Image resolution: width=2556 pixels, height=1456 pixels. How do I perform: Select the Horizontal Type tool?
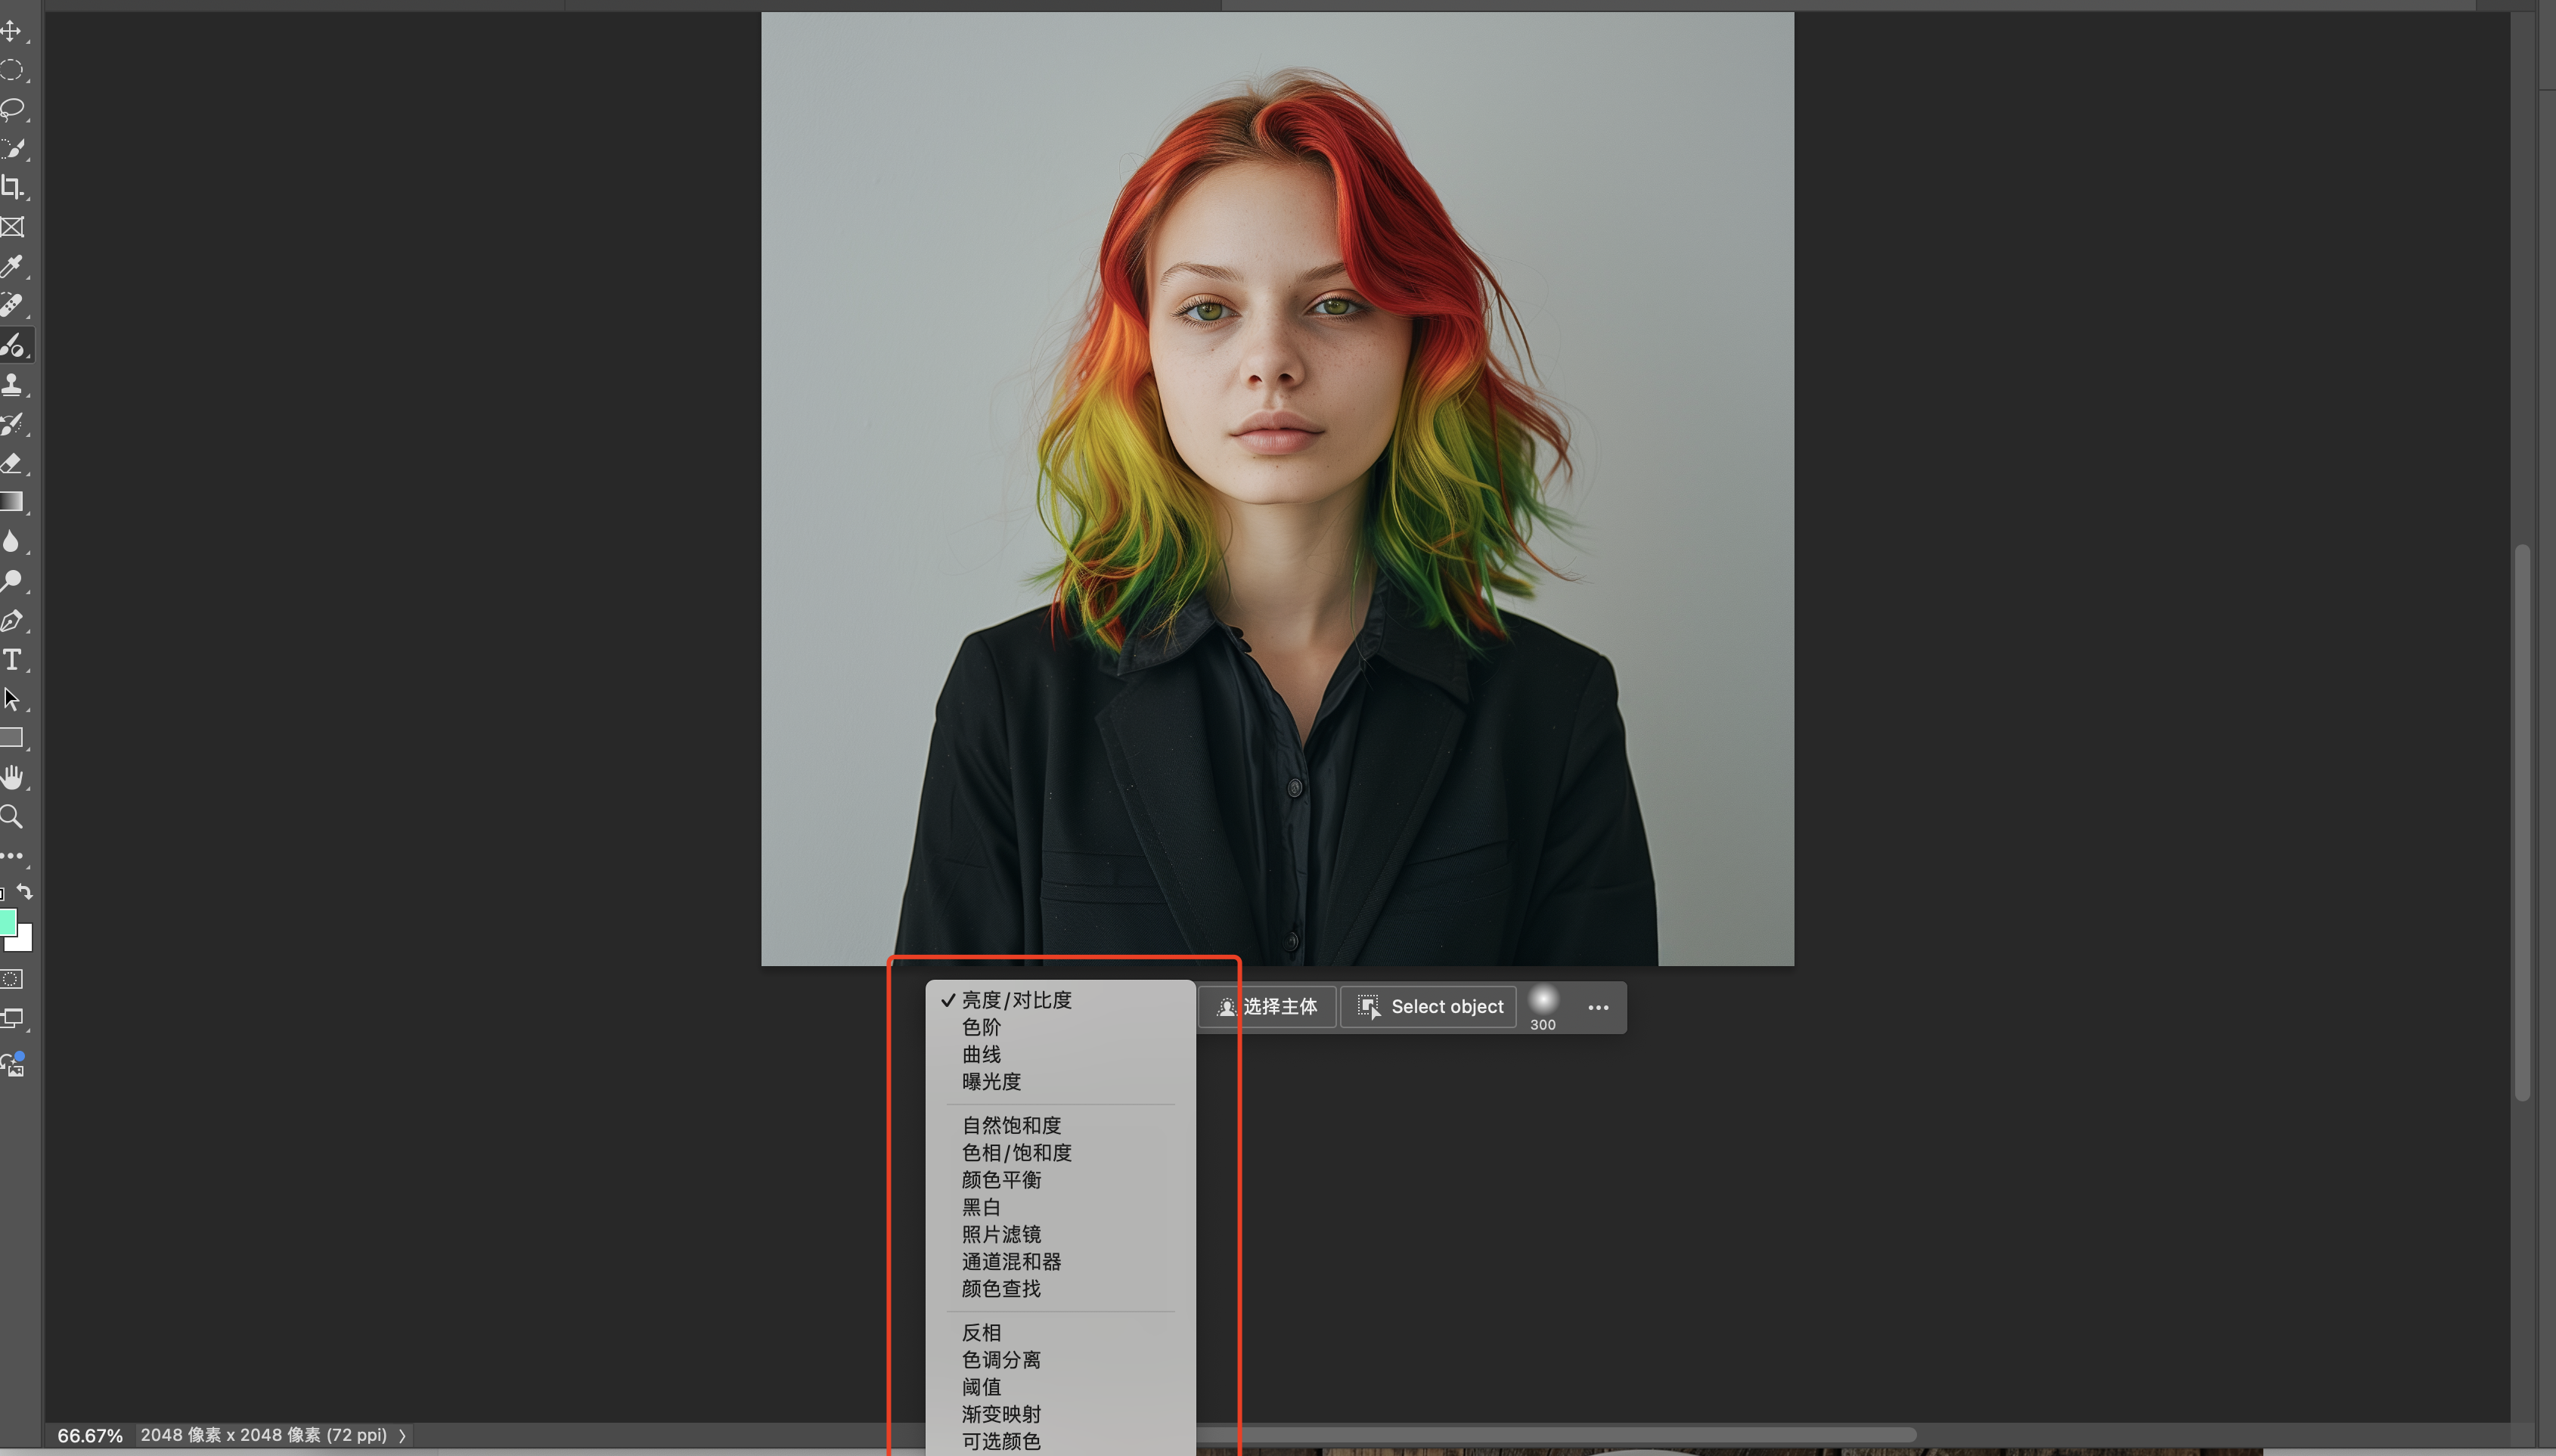pos(12,659)
